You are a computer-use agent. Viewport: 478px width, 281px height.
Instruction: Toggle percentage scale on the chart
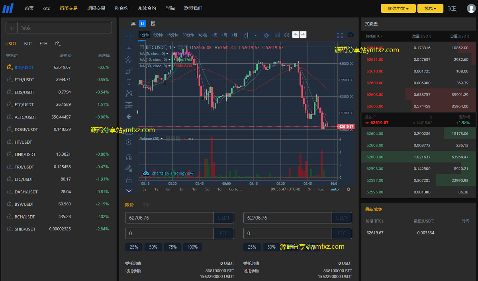pyautogui.click(x=309, y=189)
